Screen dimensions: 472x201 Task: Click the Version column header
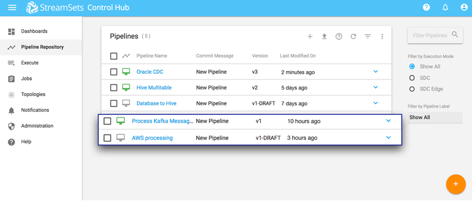260,56
